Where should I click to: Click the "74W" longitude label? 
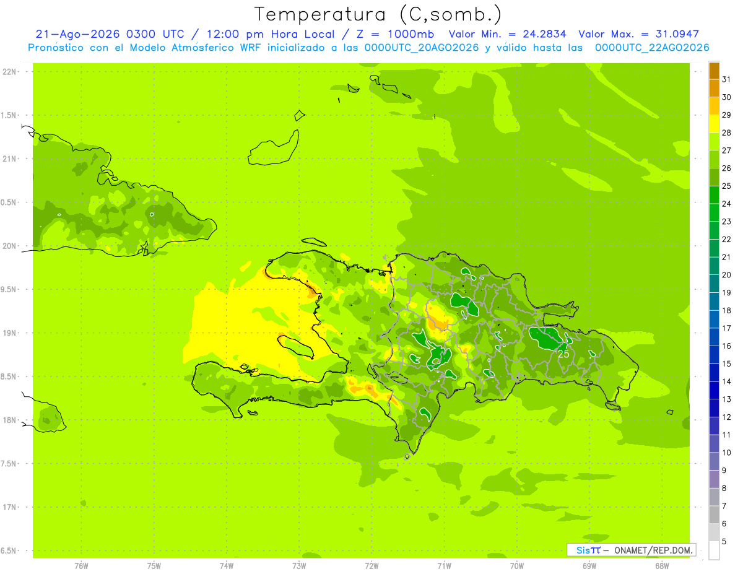(x=227, y=567)
